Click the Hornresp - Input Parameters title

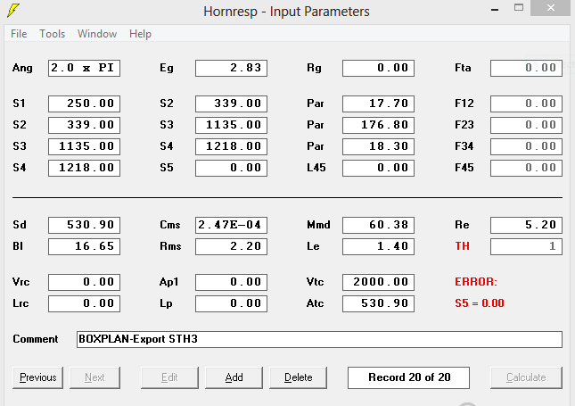(x=286, y=12)
